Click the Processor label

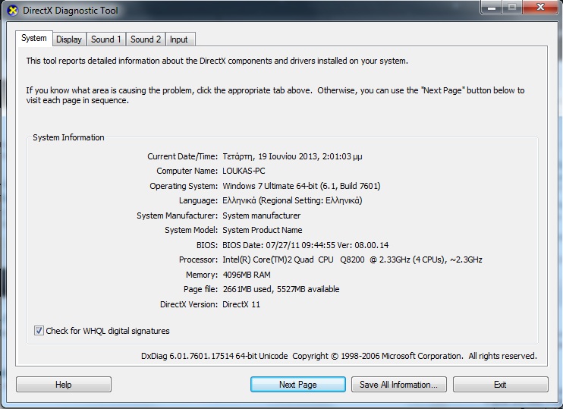click(x=199, y=260)
